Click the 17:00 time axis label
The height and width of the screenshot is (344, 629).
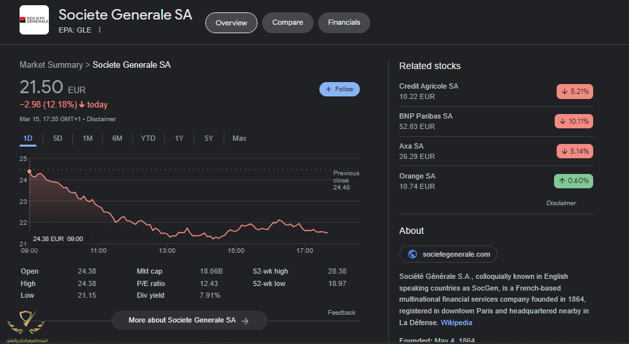click(304, 251)
